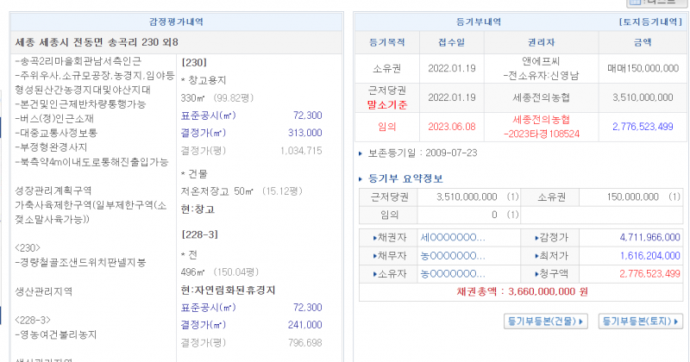Click 결정가 value 313,000 under lot 230
Viewport: 690px width, 362px height.
(x=305, y=133)
